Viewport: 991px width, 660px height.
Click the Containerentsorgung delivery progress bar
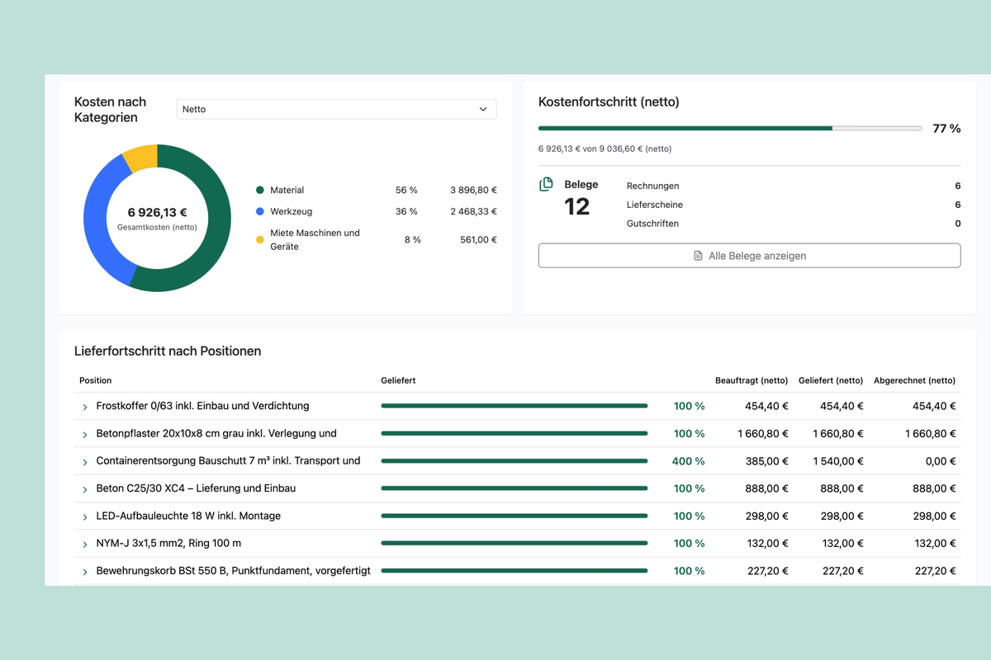point(514,461)
